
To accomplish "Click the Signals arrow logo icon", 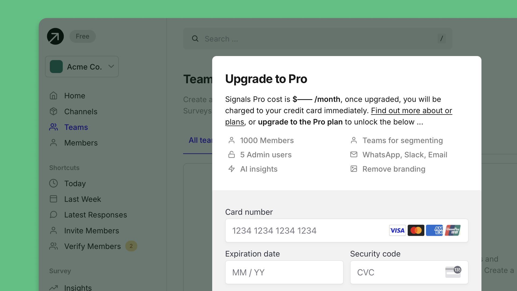I will (x=55, y=36).
